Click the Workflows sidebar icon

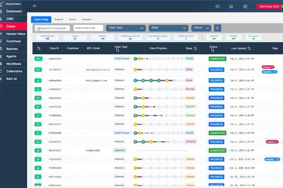coord(1,64)
